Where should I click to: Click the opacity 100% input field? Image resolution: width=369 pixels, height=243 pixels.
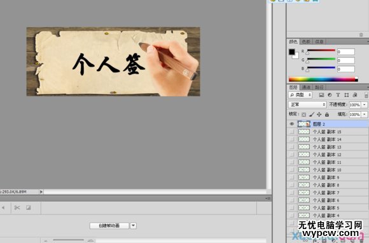tap(355, 105)
